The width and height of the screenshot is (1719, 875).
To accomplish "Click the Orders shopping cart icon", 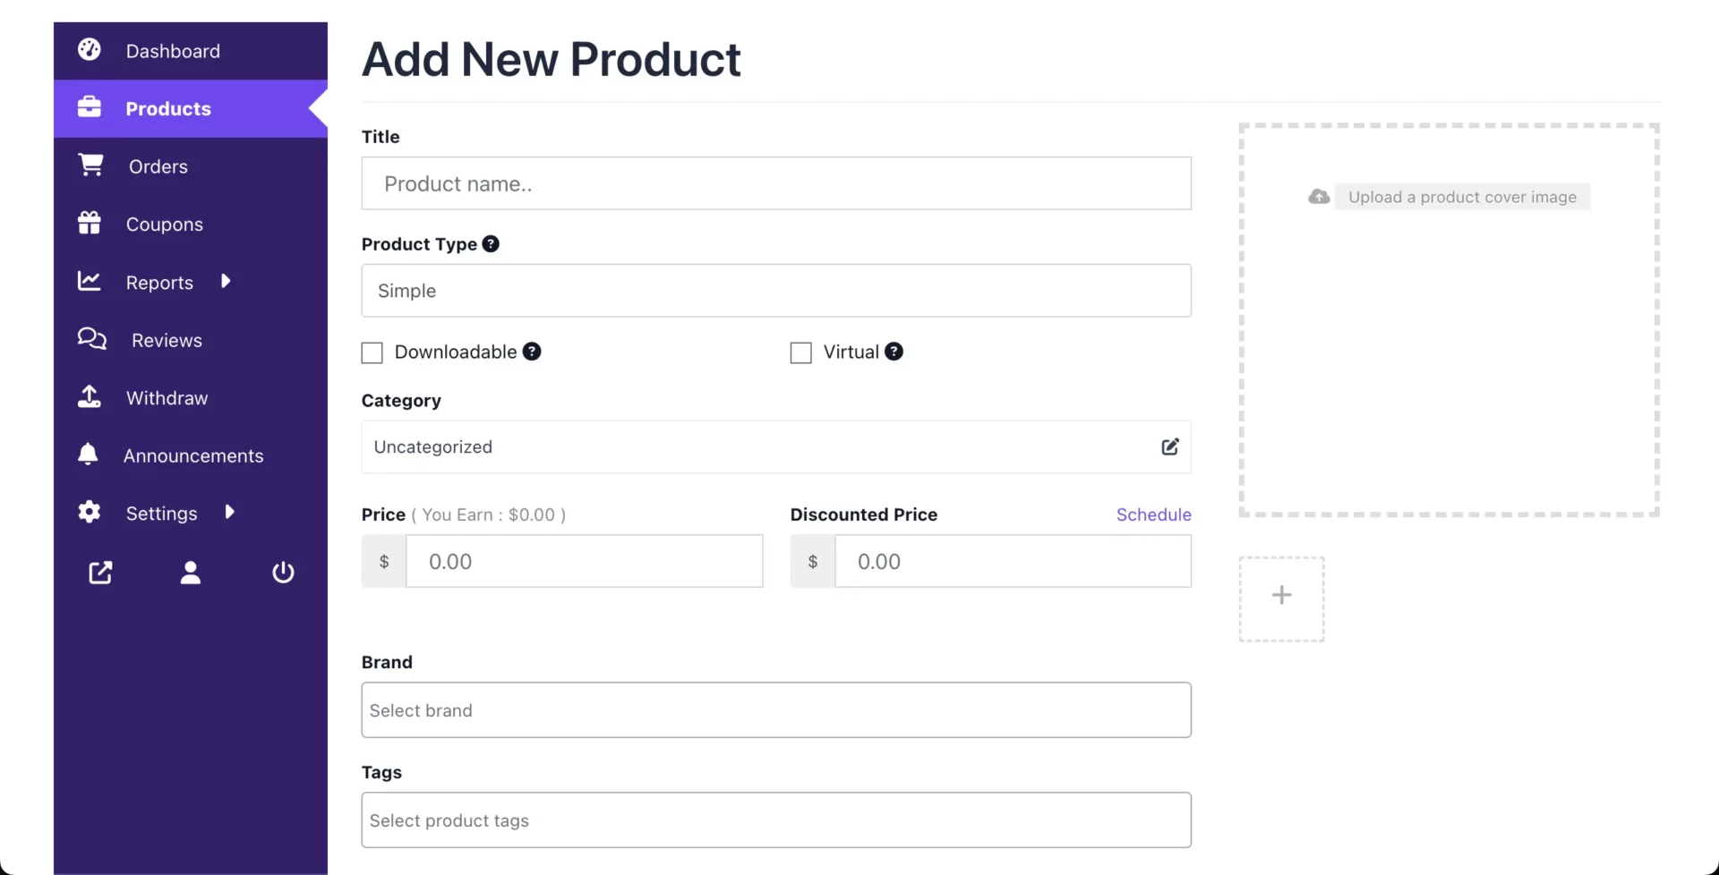I will (x=90, y=165).
